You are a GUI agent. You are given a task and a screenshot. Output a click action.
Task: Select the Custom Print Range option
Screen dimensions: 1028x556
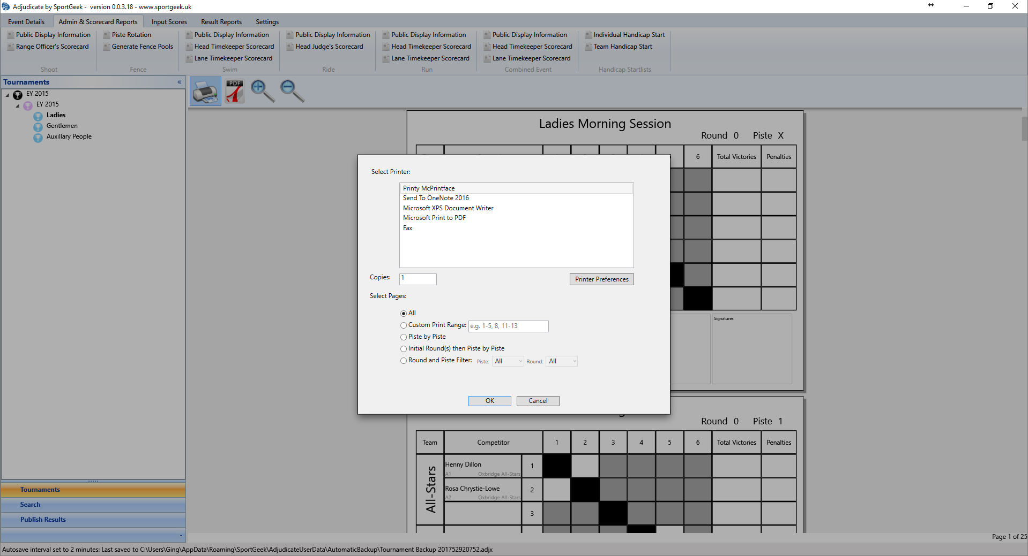404,325
